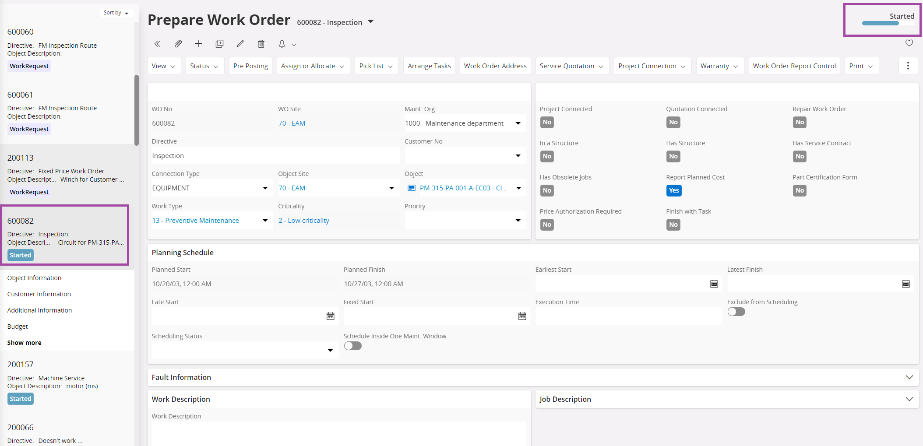The image size is (923, 446).
Task: Add a new work order with plus icon
Action: click(x=199, y=44)
